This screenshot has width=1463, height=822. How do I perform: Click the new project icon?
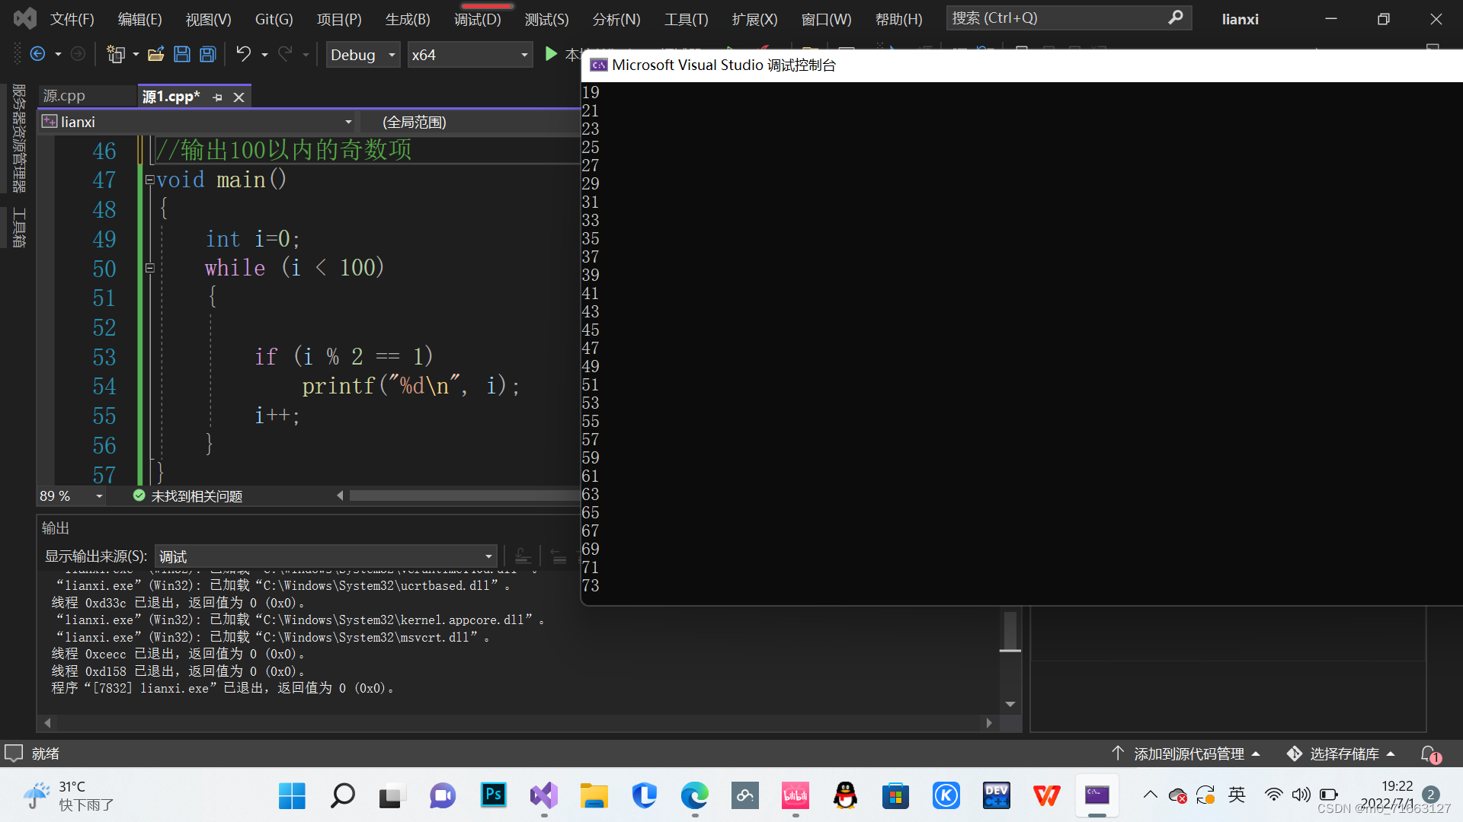(116, 54)
